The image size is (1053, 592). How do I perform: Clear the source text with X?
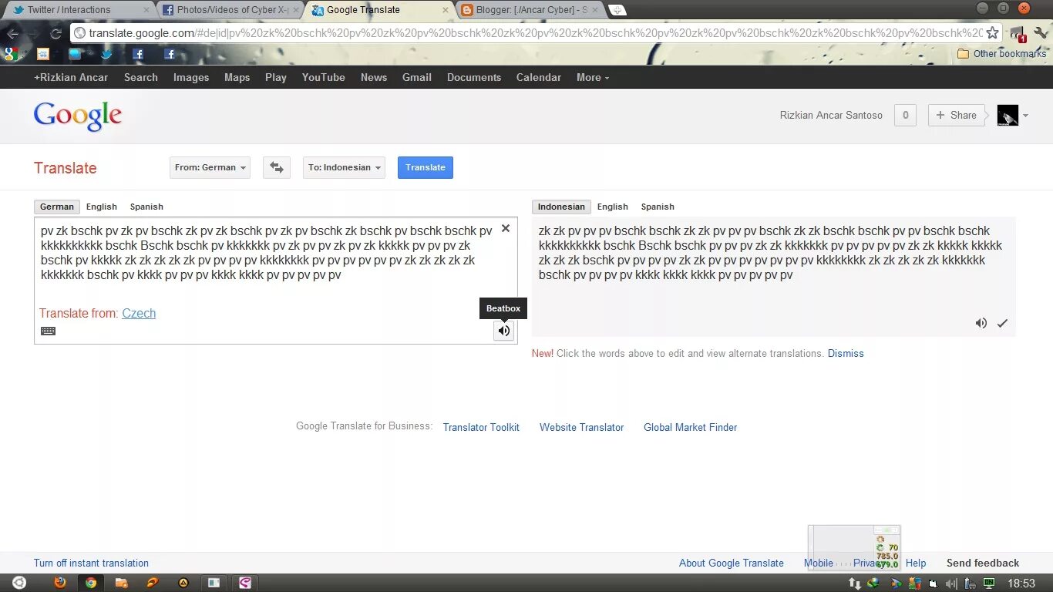tap(506, 228)
